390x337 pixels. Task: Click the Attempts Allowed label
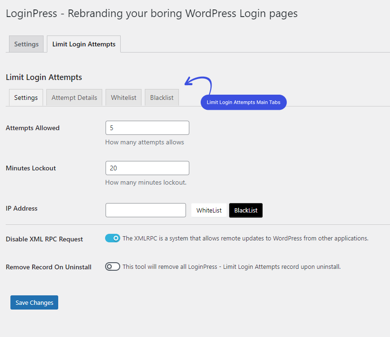coord(33,128)
